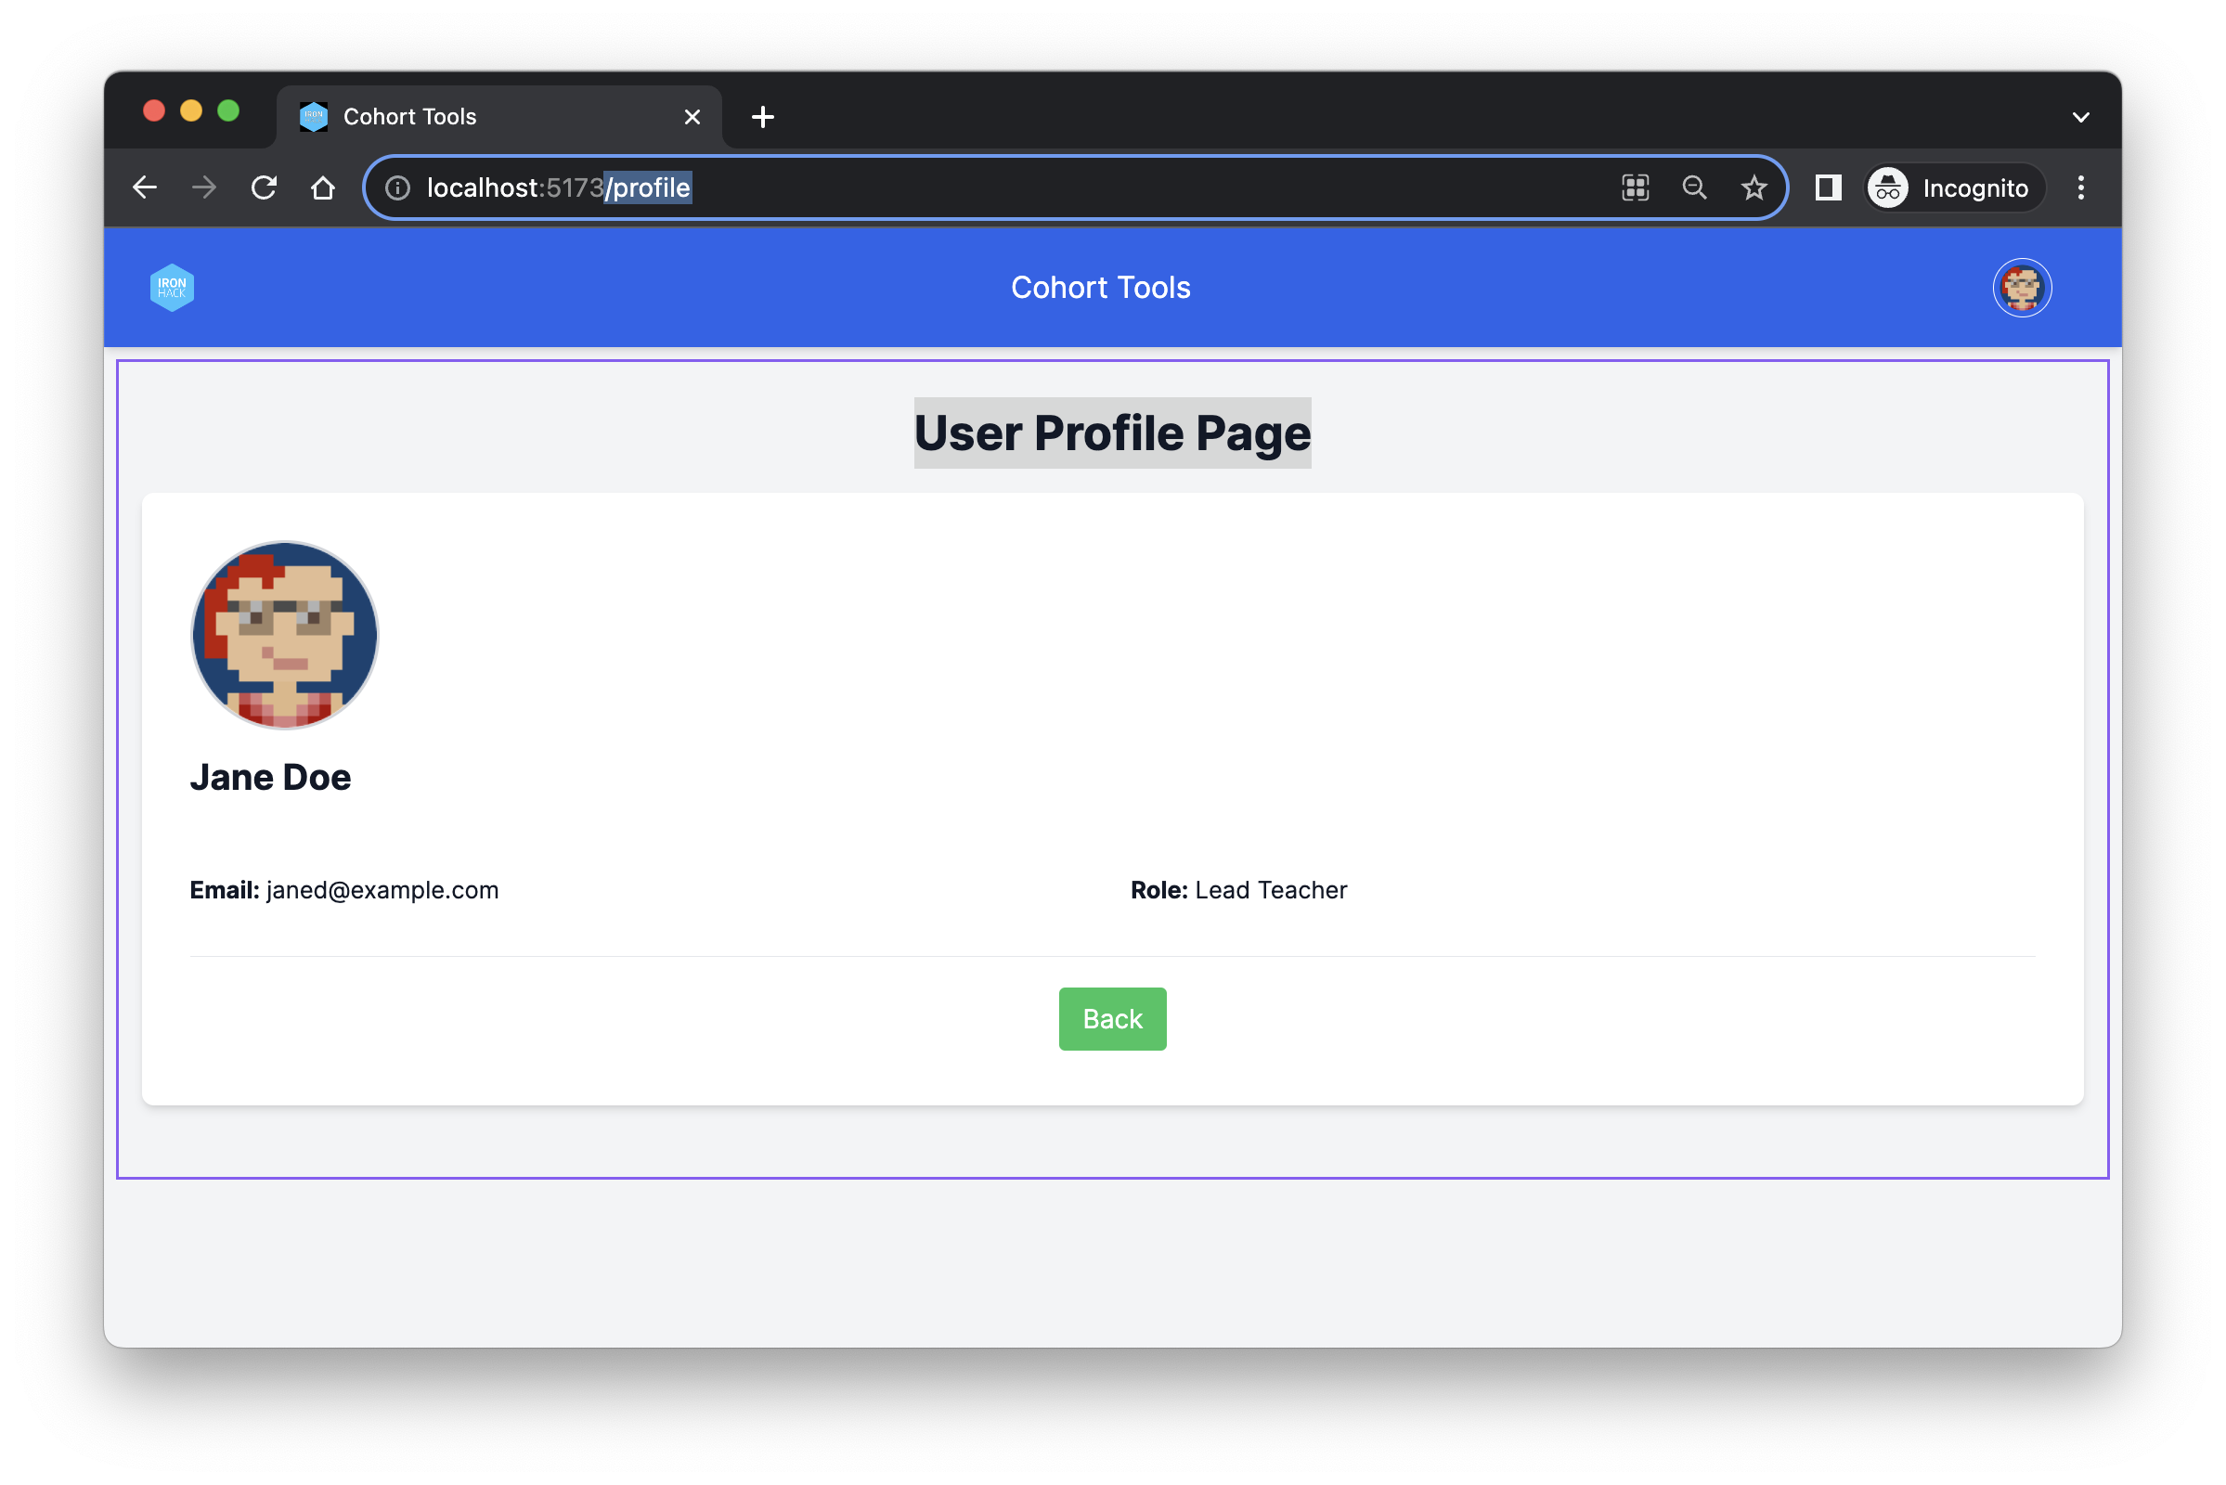Click the forward navigation arrow

click(203, 187)
